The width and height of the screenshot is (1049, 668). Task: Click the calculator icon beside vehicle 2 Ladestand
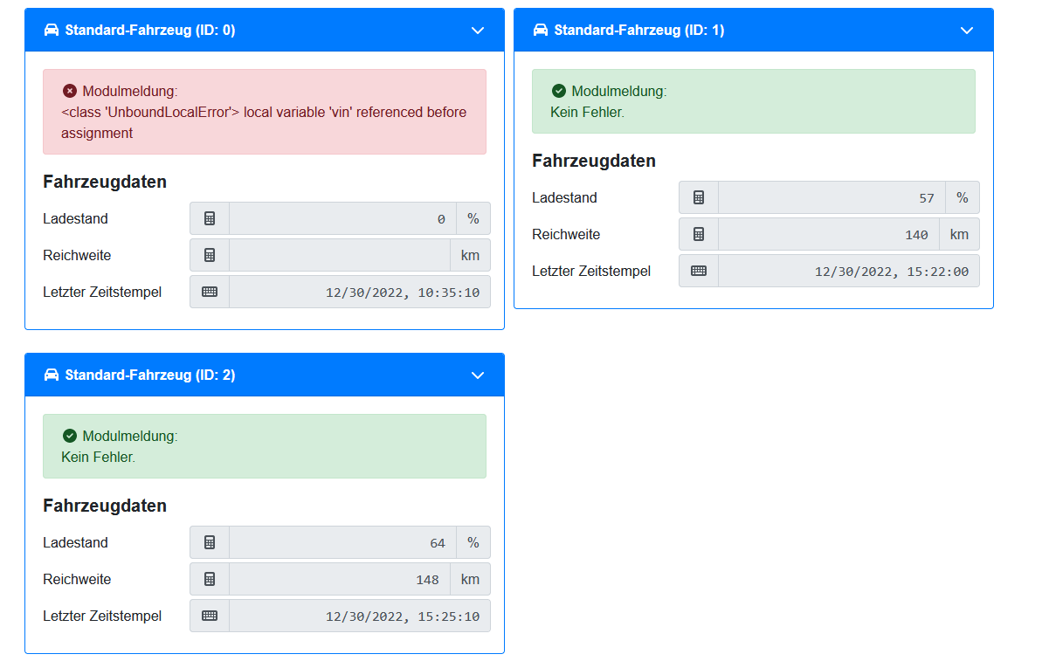(x=210, y=542)
